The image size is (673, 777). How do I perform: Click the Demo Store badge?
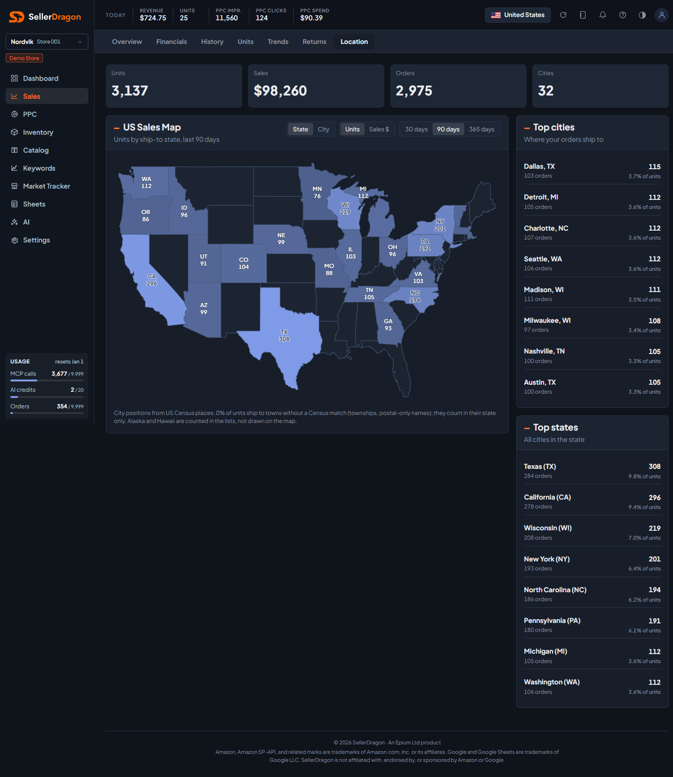click(x=24, y=58)
